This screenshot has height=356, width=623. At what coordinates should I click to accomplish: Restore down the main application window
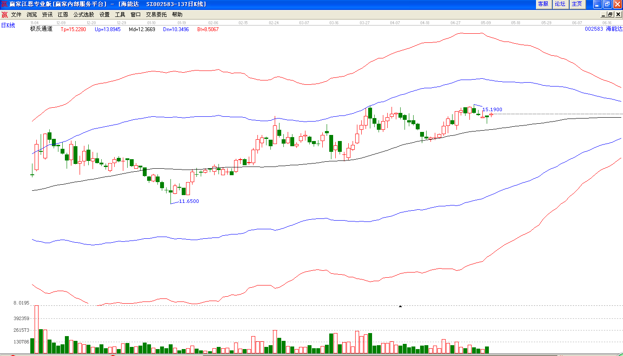coord(607,4)
